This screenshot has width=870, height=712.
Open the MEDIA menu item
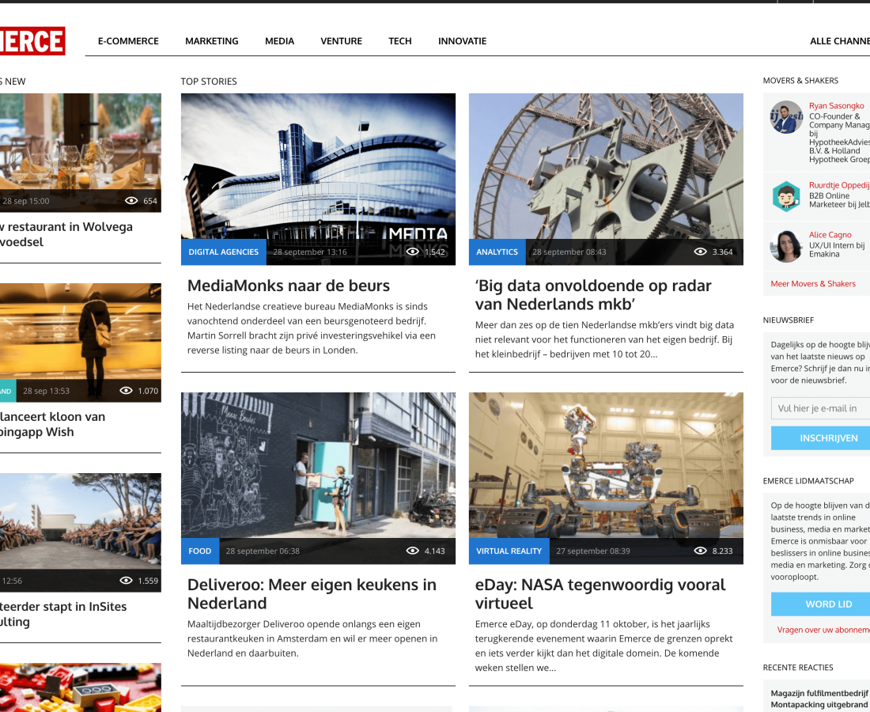[x=280, y=41]
